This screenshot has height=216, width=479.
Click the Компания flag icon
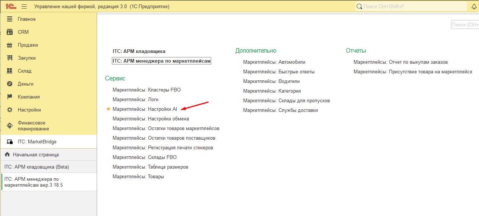click(x=10, y=97)
